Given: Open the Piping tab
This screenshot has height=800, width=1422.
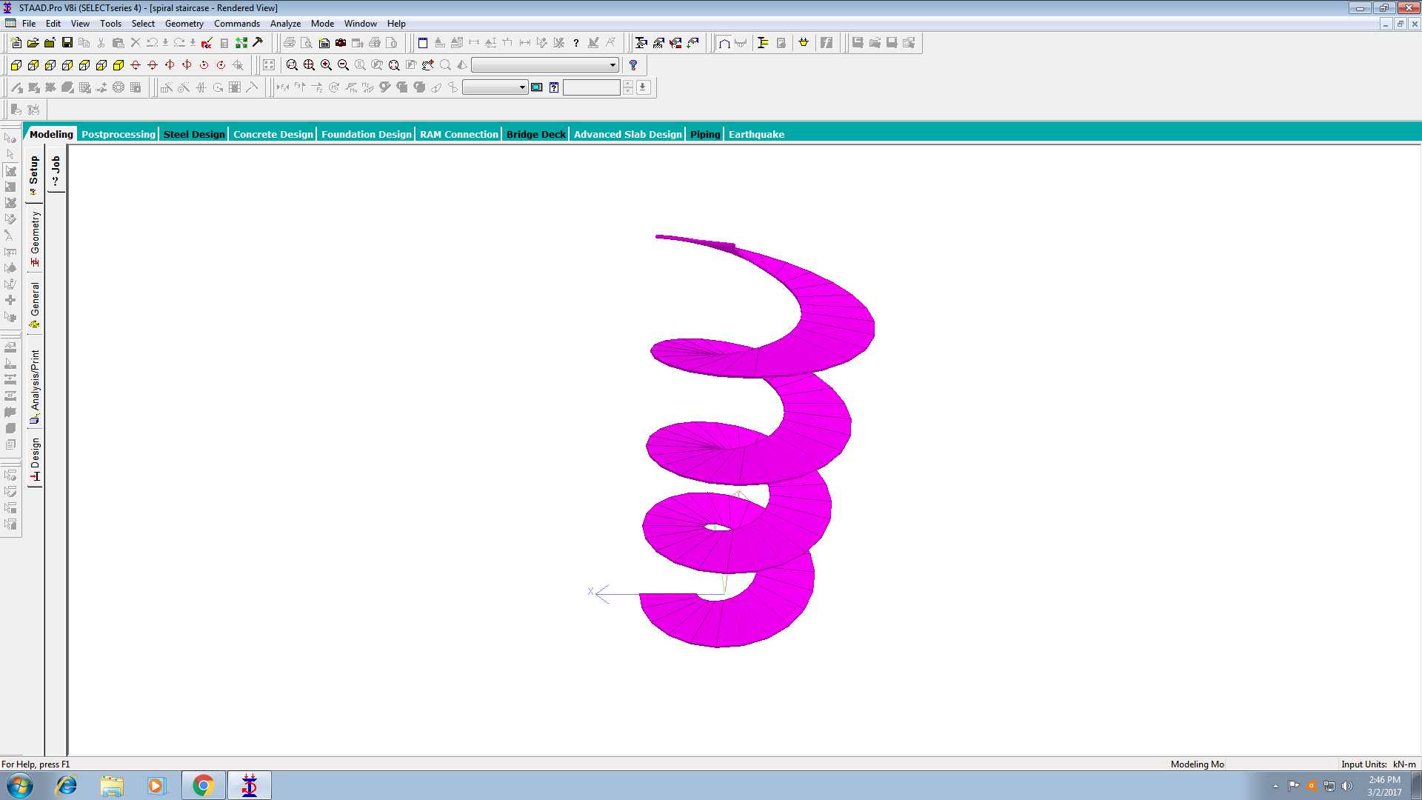Looking at the screenshot, I should point(705,134).
